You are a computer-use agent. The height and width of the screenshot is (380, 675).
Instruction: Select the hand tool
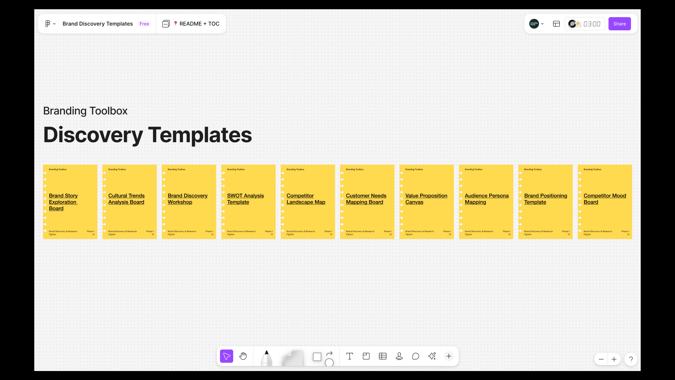tap(243, 356)
